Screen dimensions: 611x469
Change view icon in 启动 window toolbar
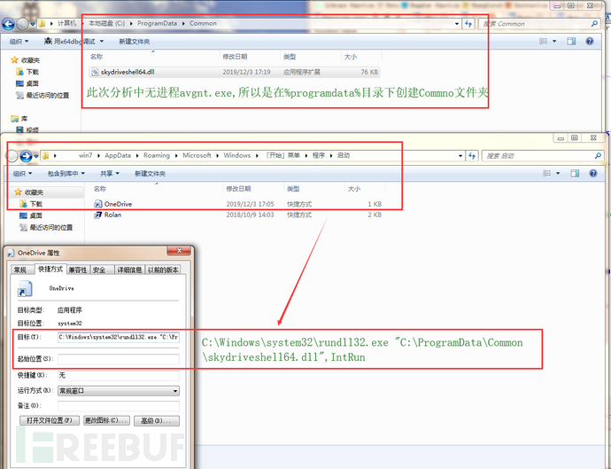[546, 173]
